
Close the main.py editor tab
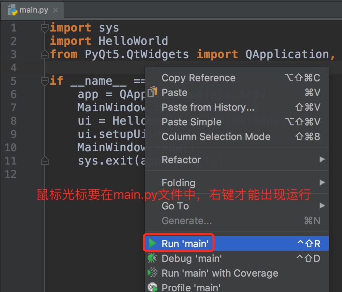(55, 10)
